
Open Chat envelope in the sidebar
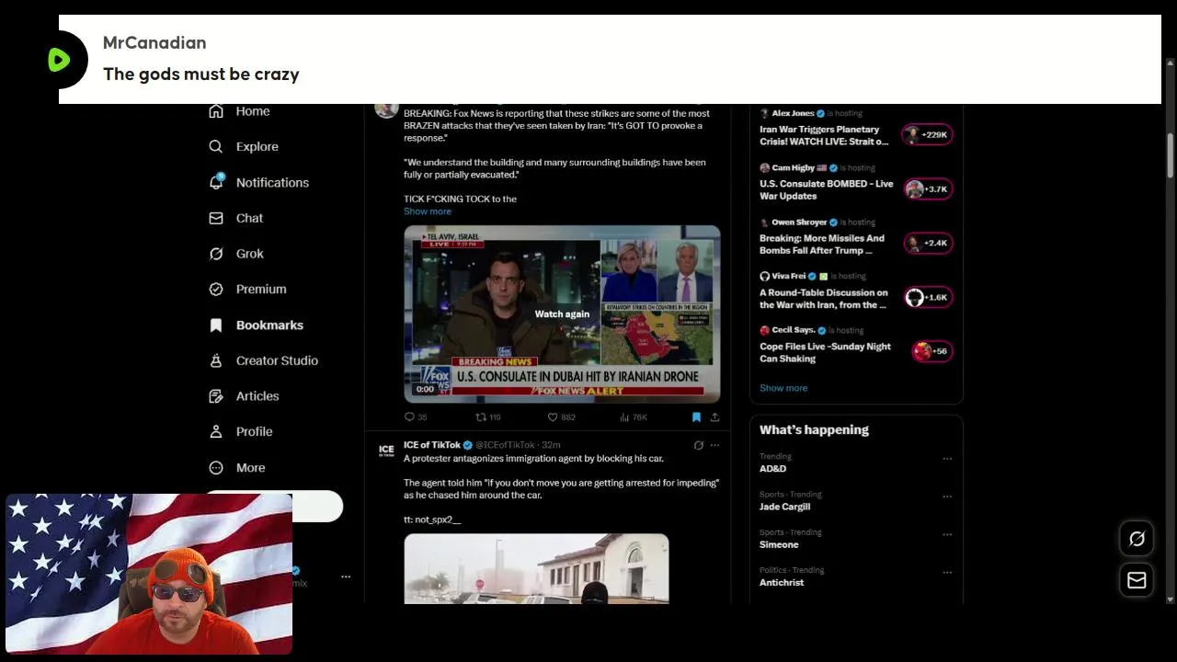[236, 218]
